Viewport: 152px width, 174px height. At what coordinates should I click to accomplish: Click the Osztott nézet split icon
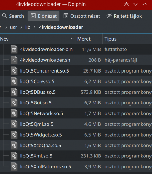pyautogui.click(x=66, y=16)
